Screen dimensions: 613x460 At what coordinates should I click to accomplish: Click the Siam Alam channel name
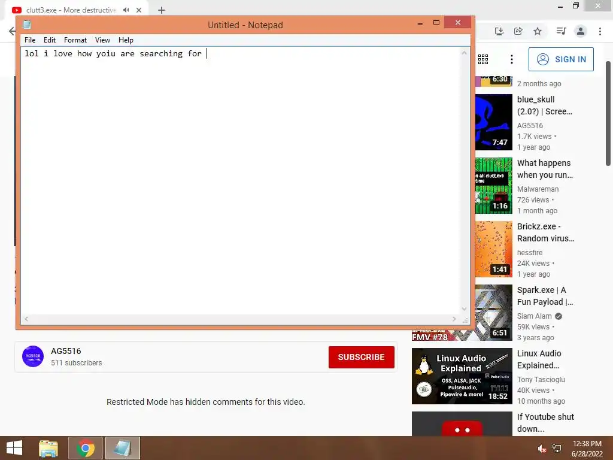click(x=535, y=316)
